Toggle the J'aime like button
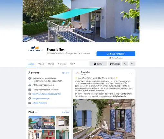164x139 pixels. pyautogui.click(x=98, y=64)
